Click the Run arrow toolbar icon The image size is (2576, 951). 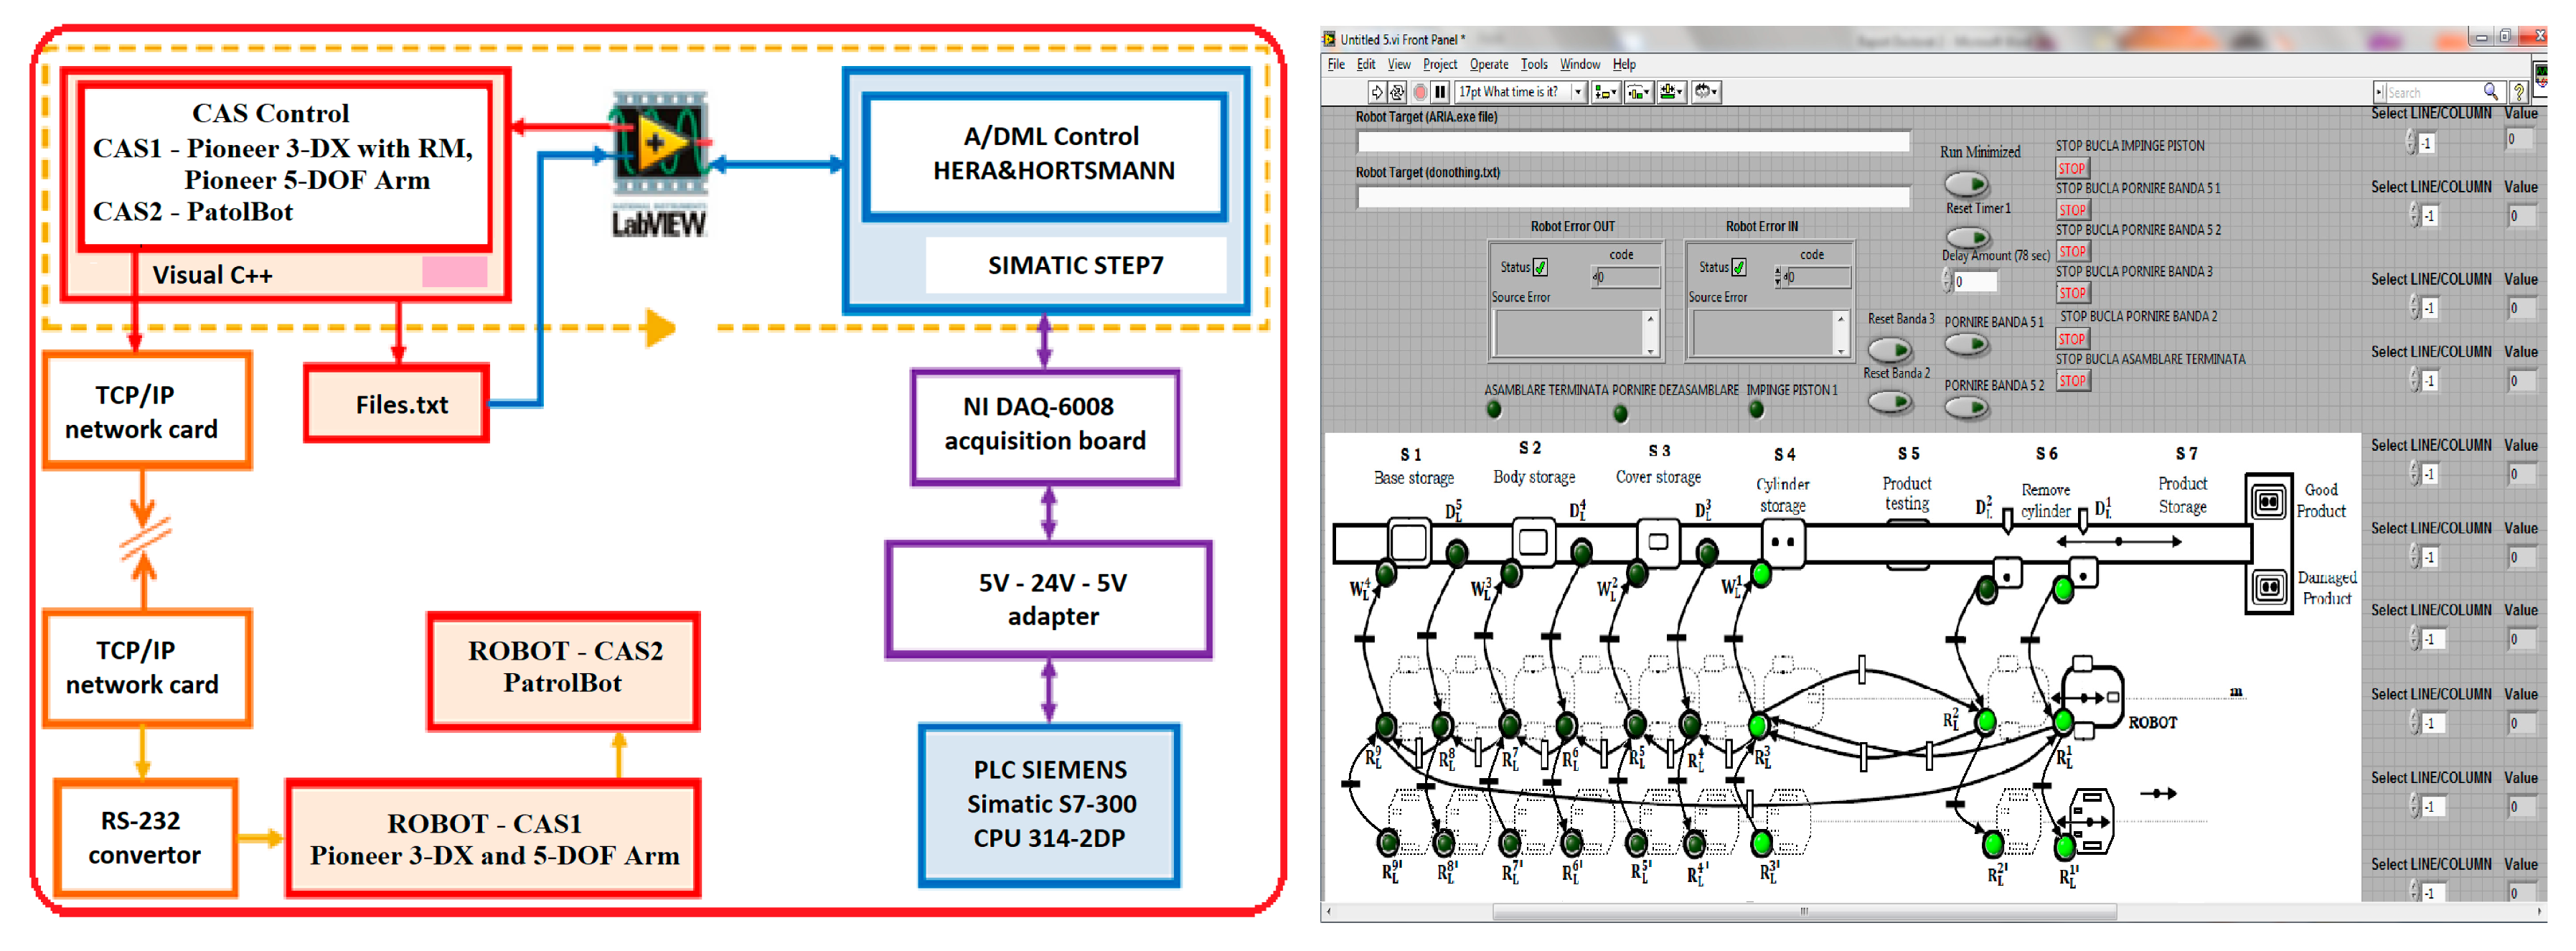click(1376, 92)
